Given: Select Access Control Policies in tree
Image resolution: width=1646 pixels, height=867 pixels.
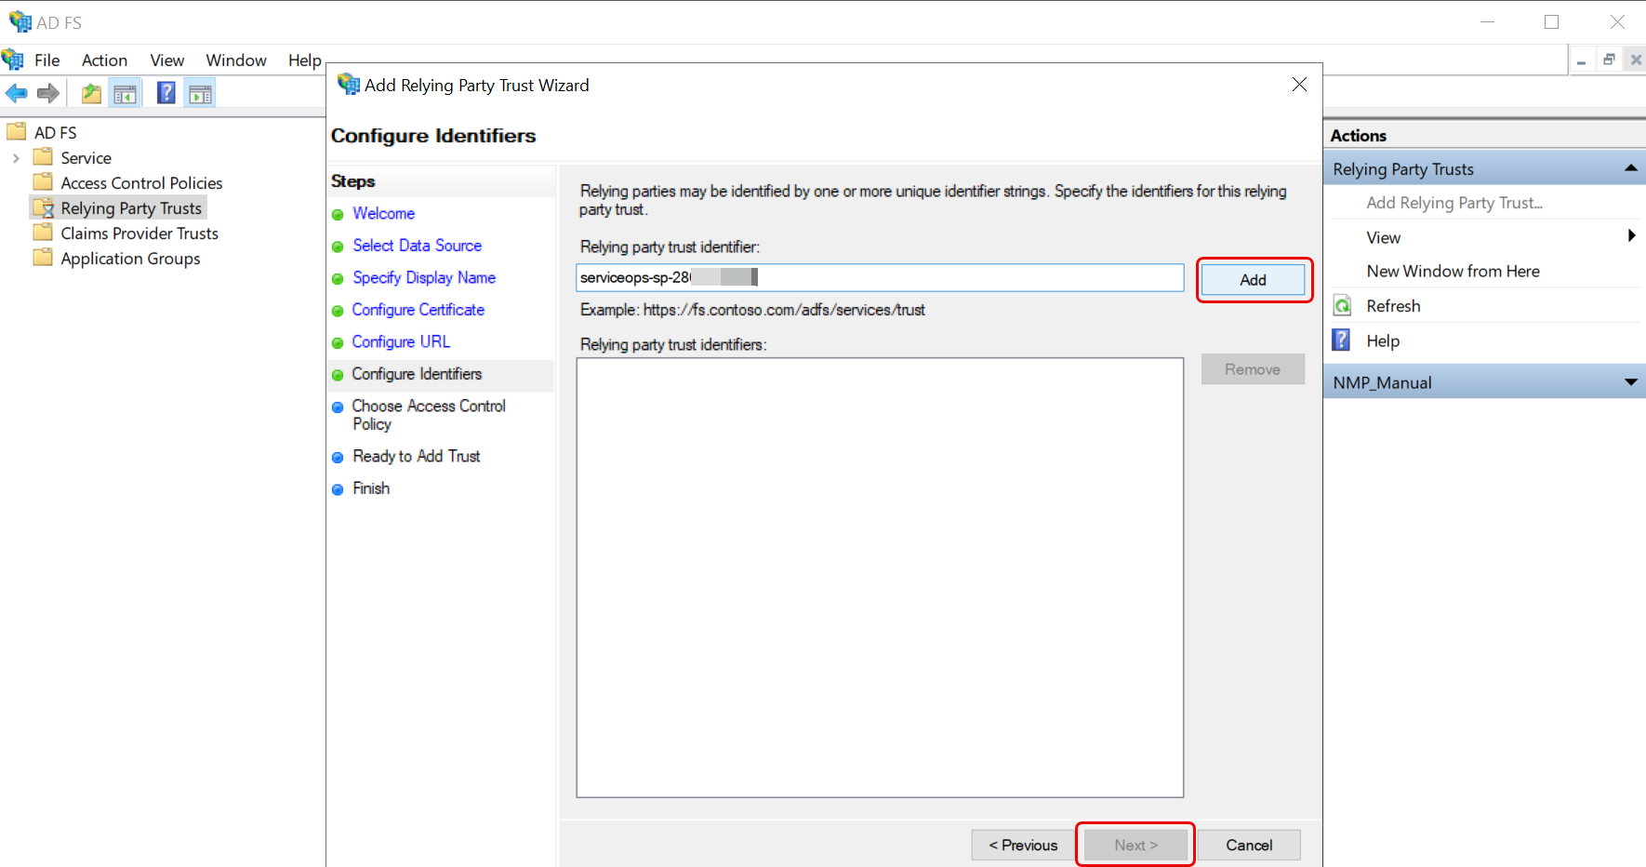Looking at the screenshot, I should pyautogui.click(x=141, y=183).
